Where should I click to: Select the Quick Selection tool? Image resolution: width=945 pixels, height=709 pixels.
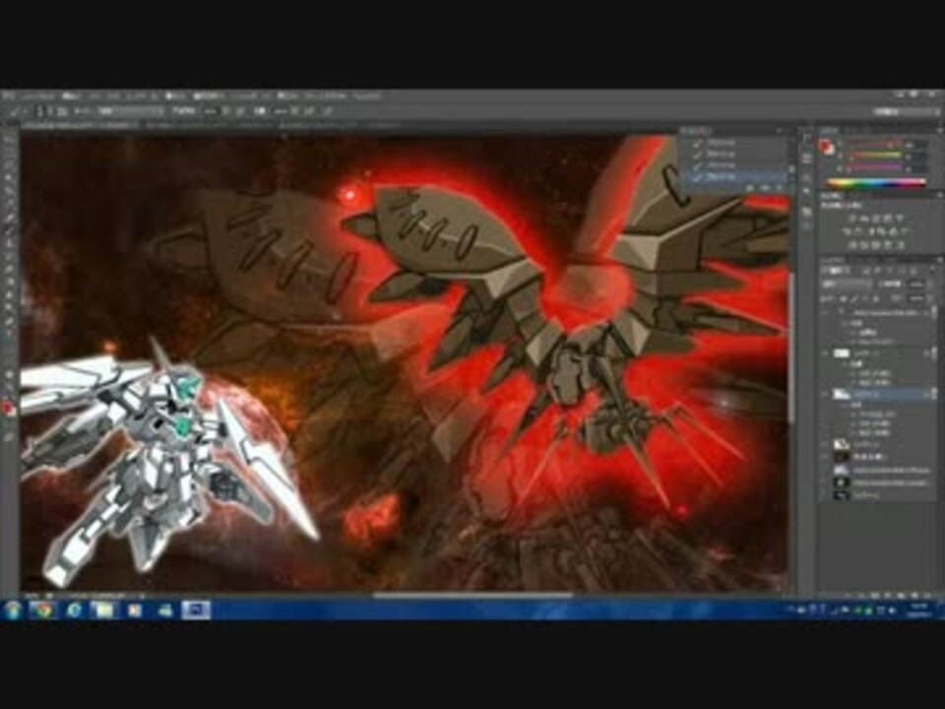coord(9,178)
